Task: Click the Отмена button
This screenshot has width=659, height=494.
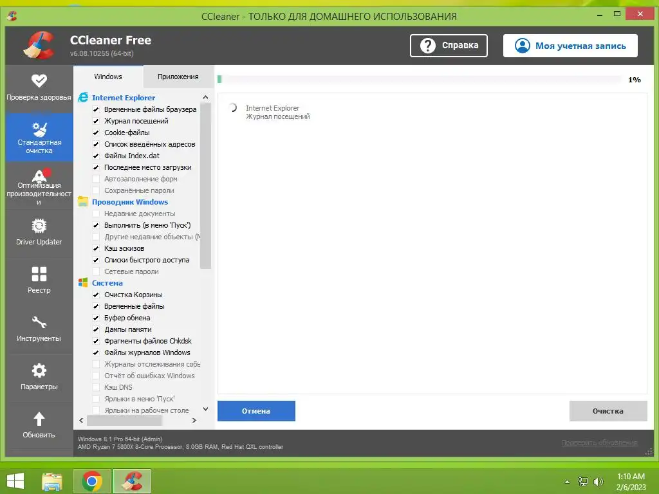Action: 256,411
